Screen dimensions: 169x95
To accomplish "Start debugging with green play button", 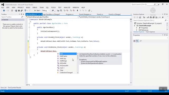I will tap(35, 11).
